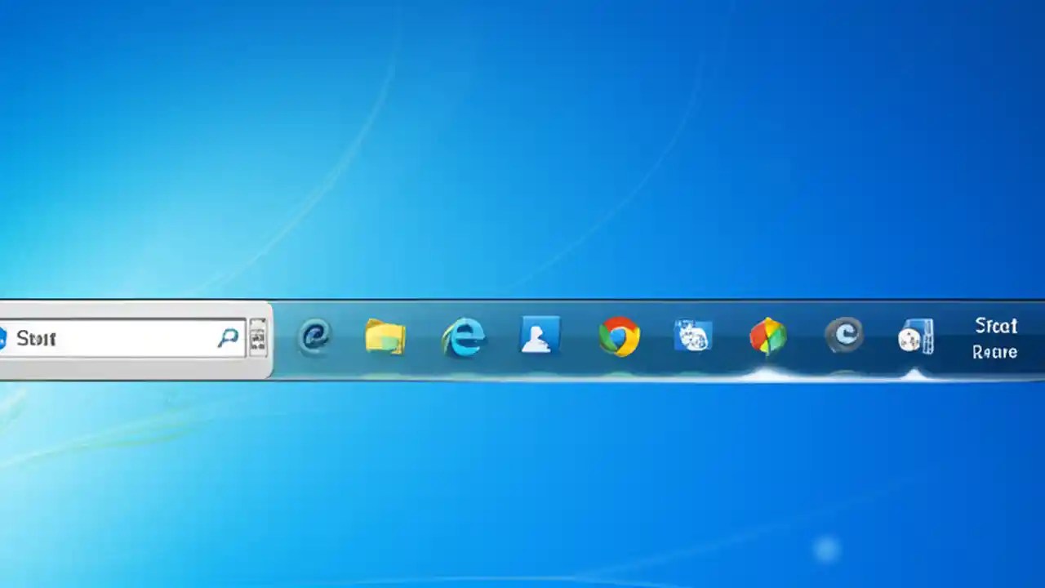The image size is (1045, 588).
Task: Open the media player taskbar icon
Action: (914, 336)
